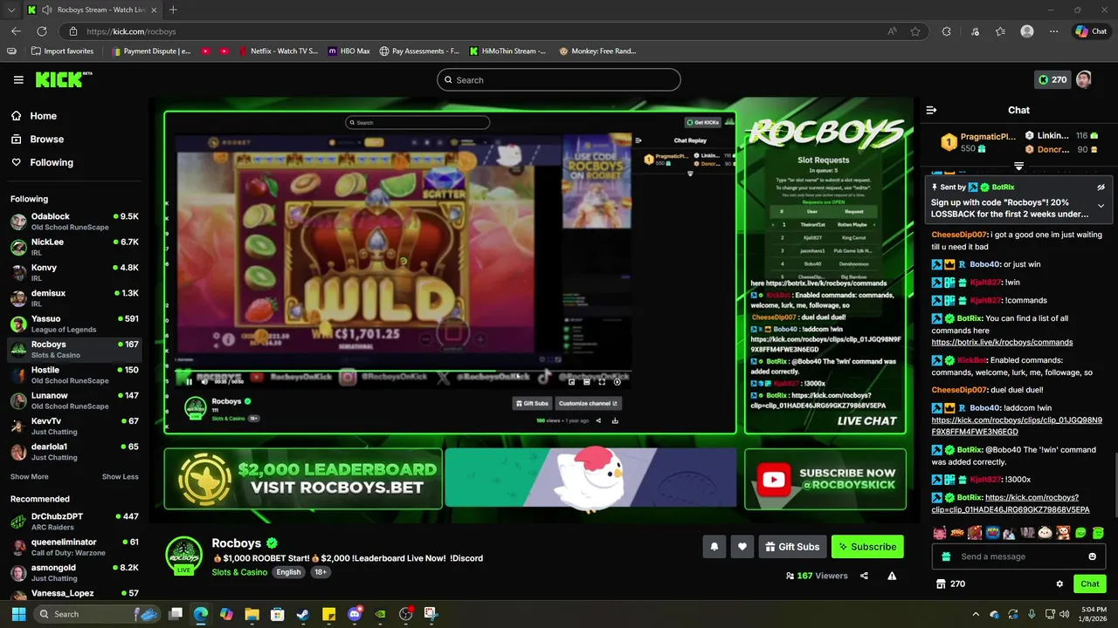Open the Kick hamburger menu
Screen dimensions: 1118x628
[x=18, y=79]
